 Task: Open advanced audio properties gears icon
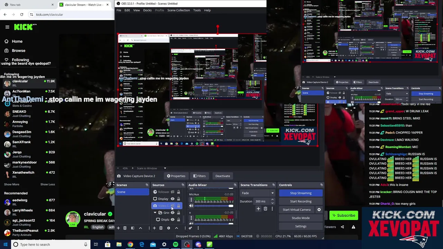tap(190, 228)
